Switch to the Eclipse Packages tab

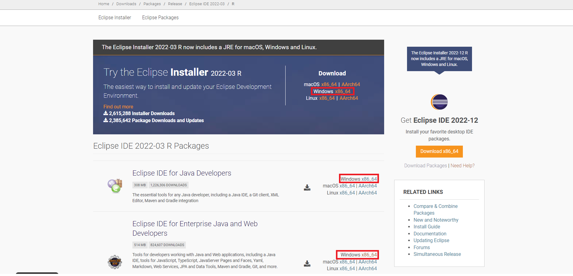click(160, 18)
